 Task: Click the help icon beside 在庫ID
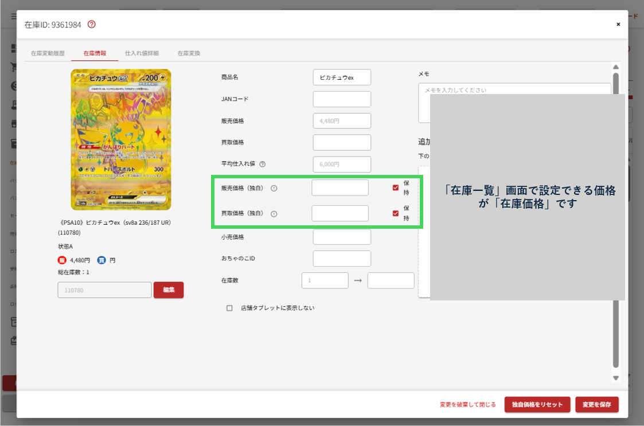92,25
